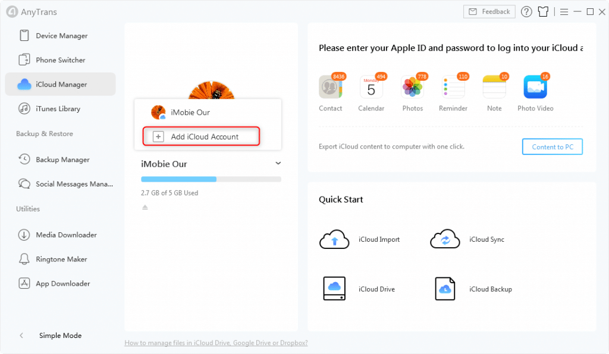This screenshot has height=354, width=609.
Task: Switch to Simple Mode
Action: tap(60, 336)
